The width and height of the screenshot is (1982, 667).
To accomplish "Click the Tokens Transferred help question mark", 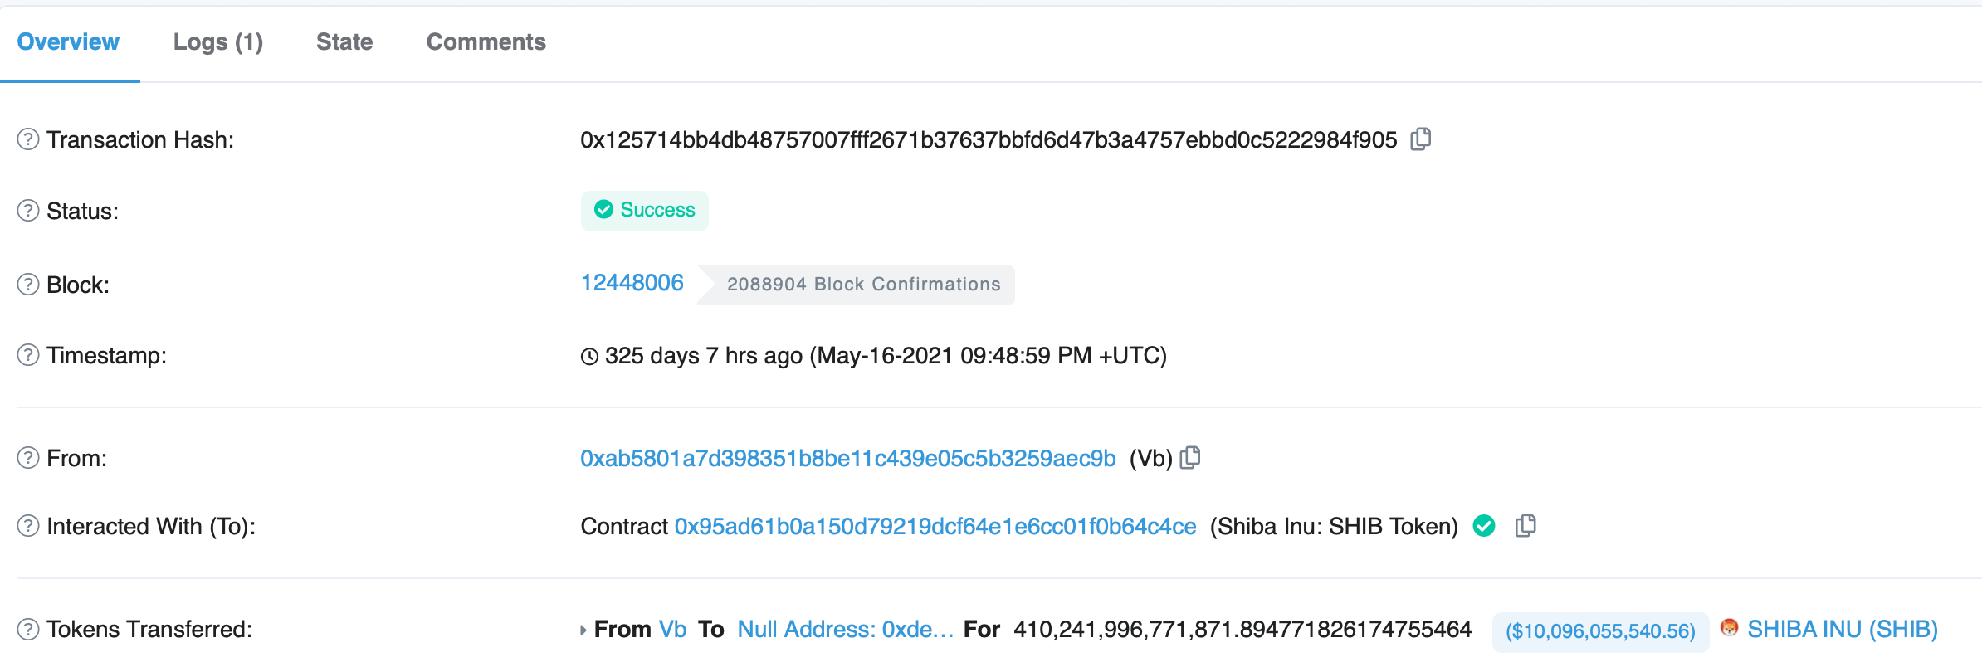I will (27, 629).
